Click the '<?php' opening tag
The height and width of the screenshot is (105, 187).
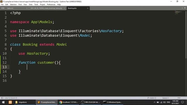click(15, 13)
